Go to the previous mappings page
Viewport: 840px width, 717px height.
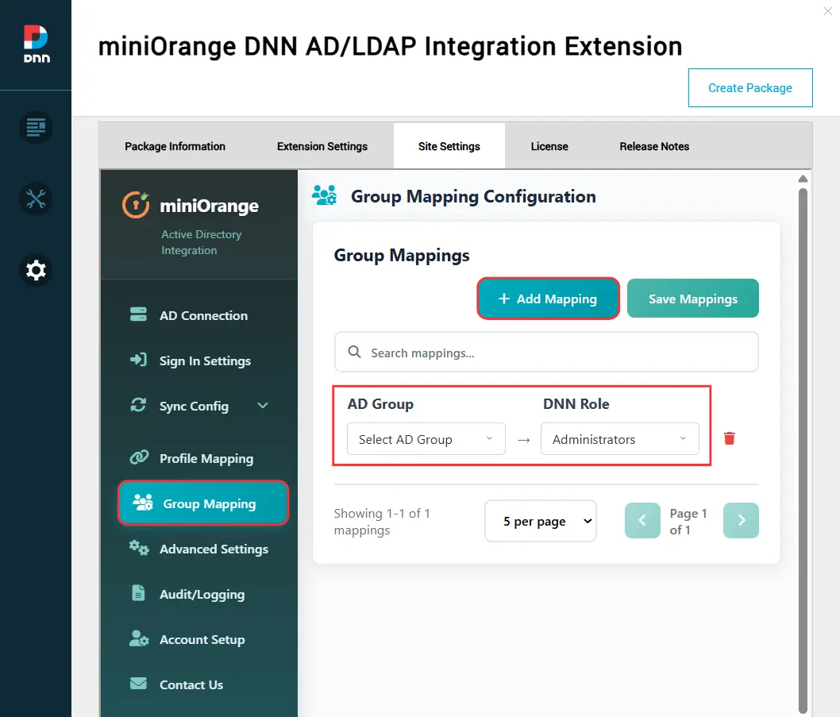click(x=642, y=520)
